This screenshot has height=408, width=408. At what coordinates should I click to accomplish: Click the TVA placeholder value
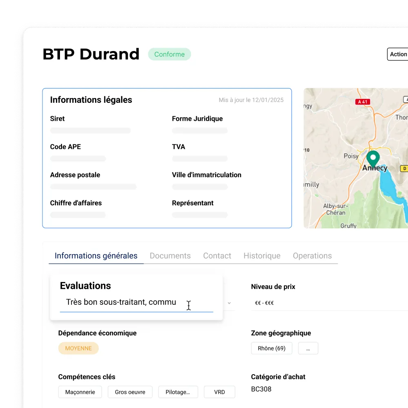pyautogui.click(x=200, y=159)
